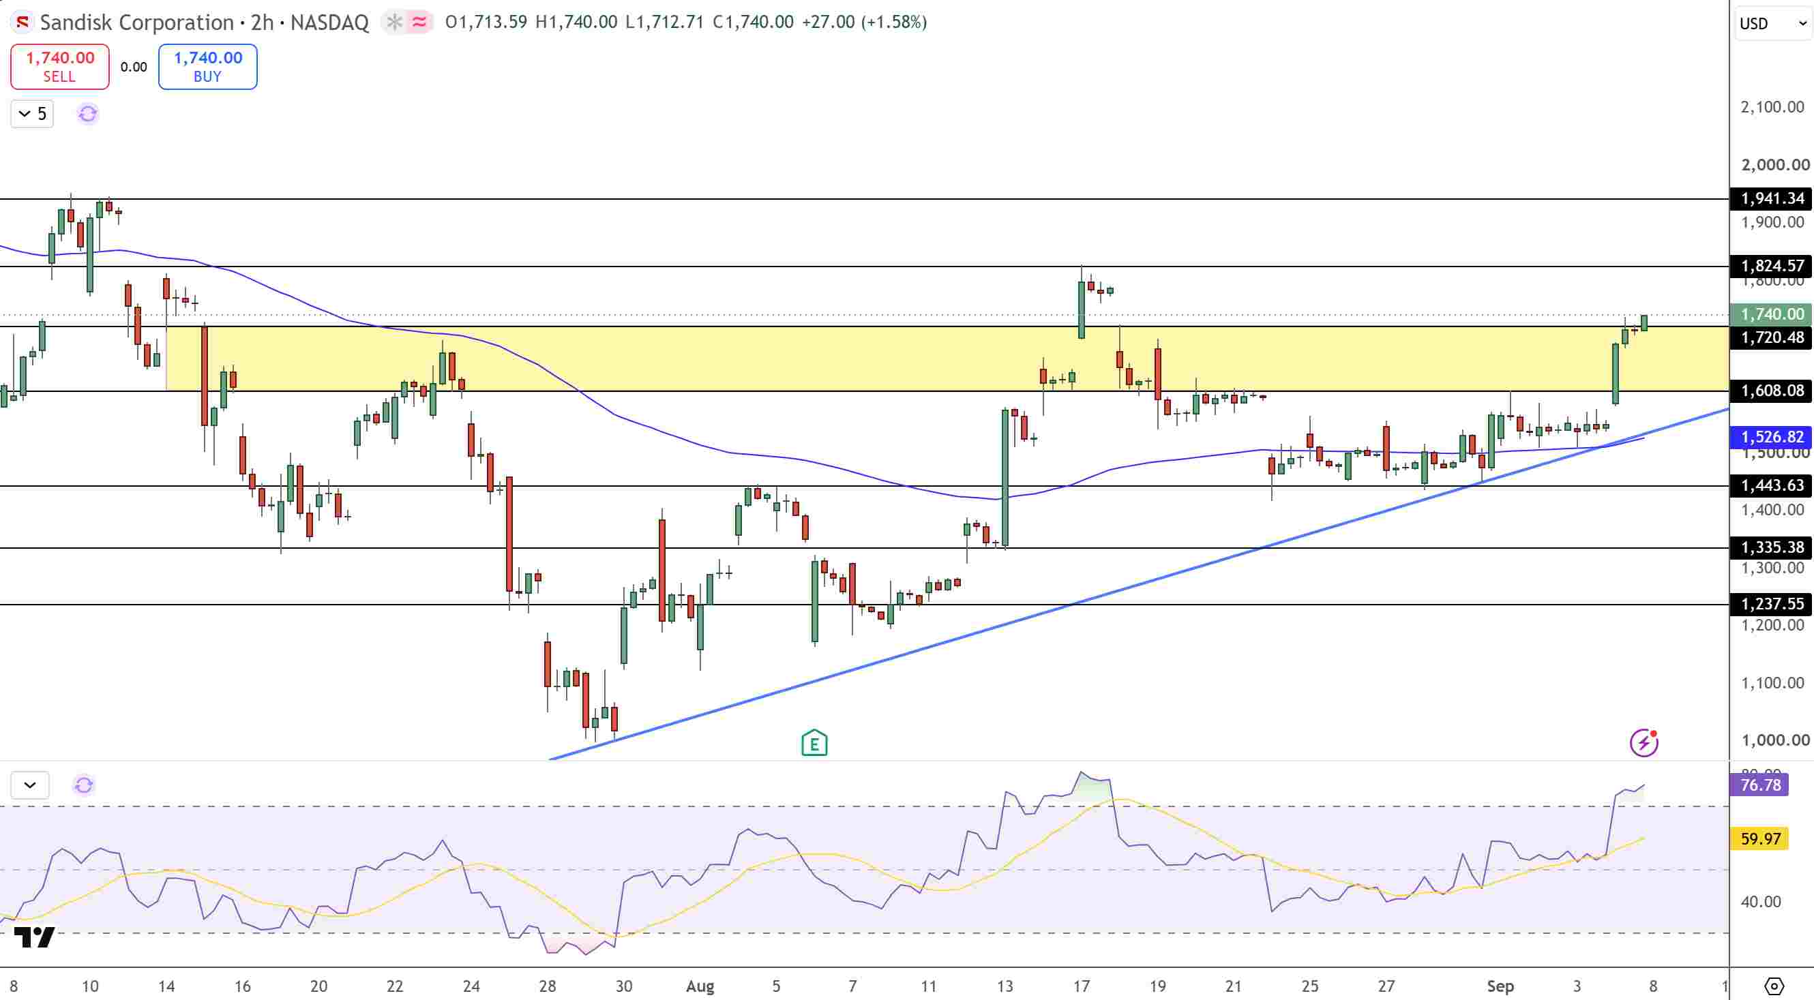This screenshot has height=1000, width=1814.
Task: Click the Aug date on time axis
Action: click(700, 986)
